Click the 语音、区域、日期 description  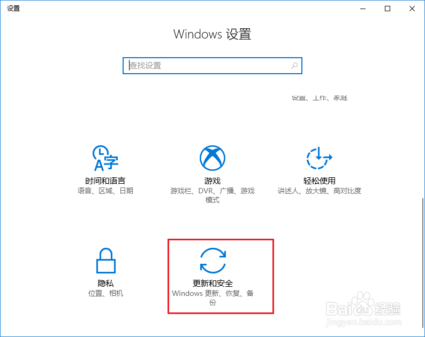[x=105, y=191]
